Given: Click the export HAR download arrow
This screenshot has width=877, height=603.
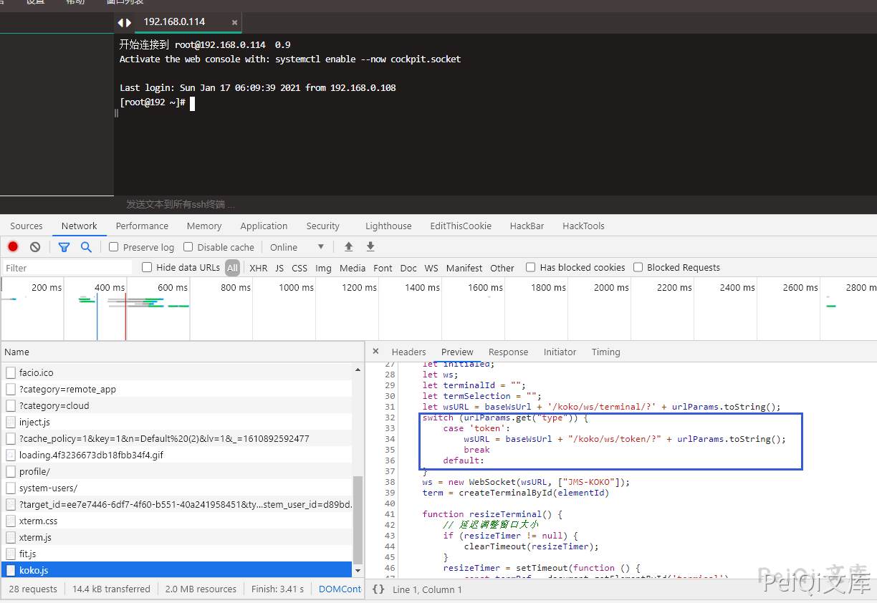Looking at the screenshot, I should 370,247.
